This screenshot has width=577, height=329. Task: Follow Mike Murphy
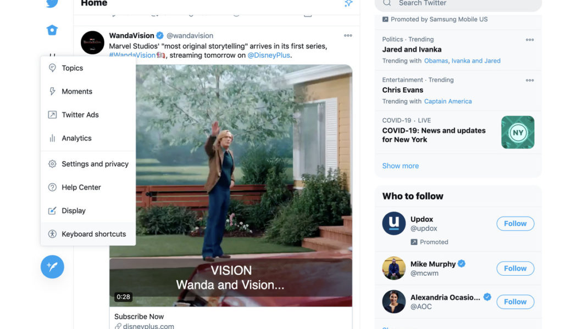pyautogui.click(x=515, y=268)
